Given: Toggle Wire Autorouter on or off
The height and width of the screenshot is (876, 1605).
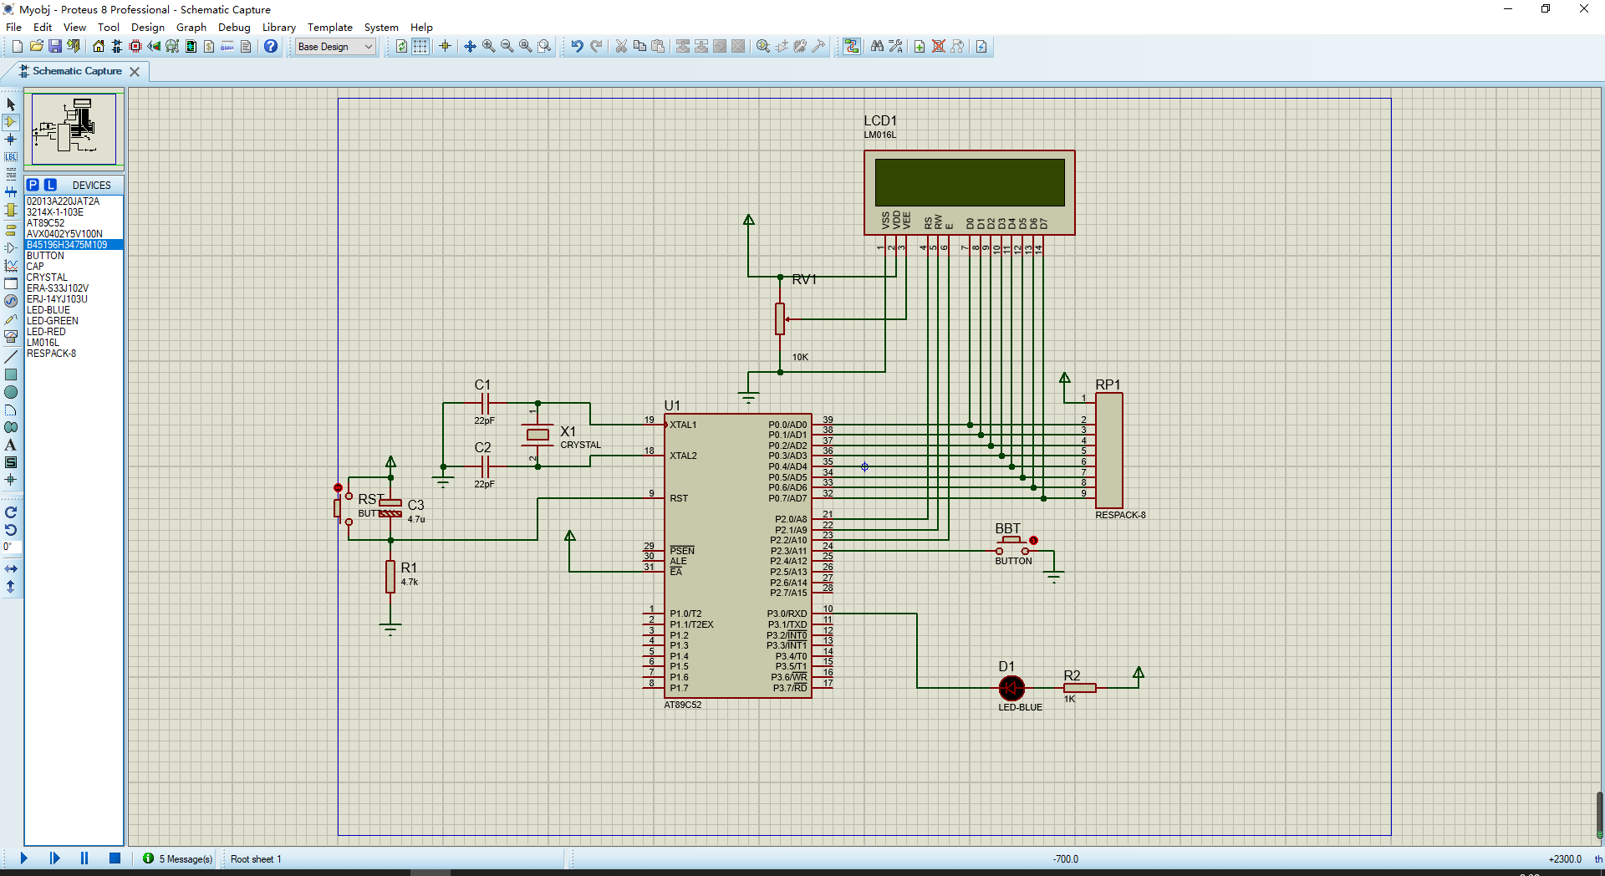Looking at the screenshot, I should [852, 47].
